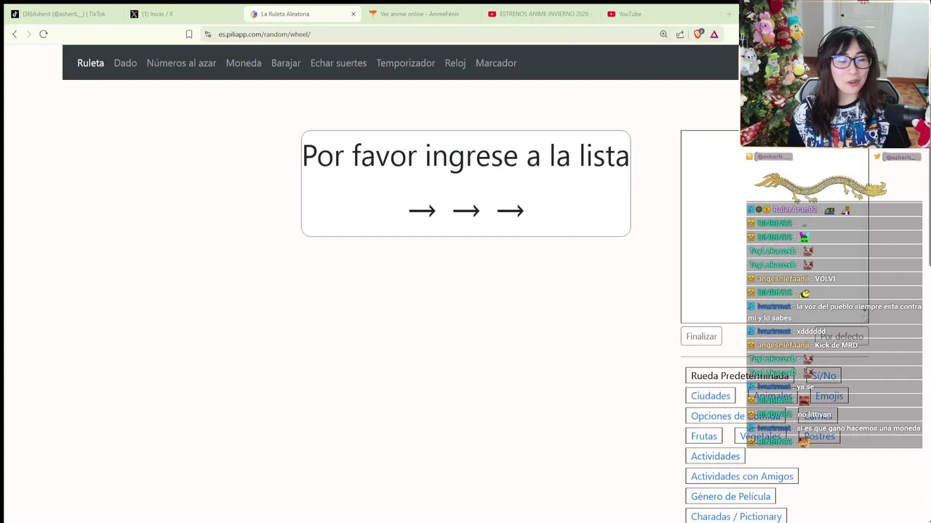The image size is (931, 523).
Task: Switch to the TikTok Asherit tab
Action: click(63, 14)
